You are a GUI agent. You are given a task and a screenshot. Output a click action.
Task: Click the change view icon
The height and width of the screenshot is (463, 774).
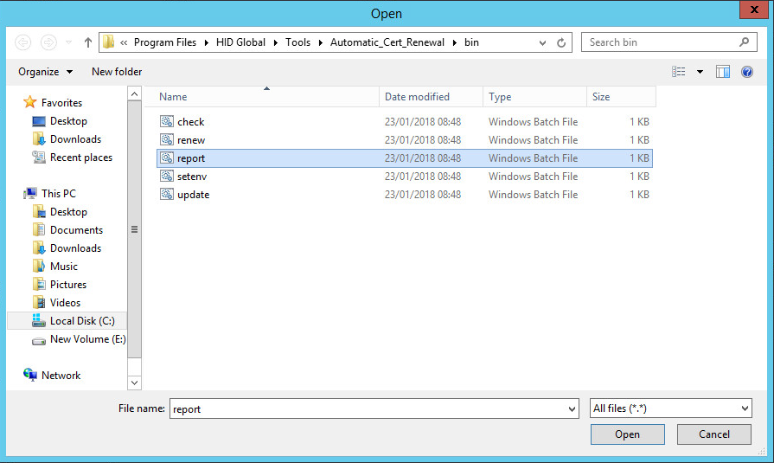tap(680, 72)
